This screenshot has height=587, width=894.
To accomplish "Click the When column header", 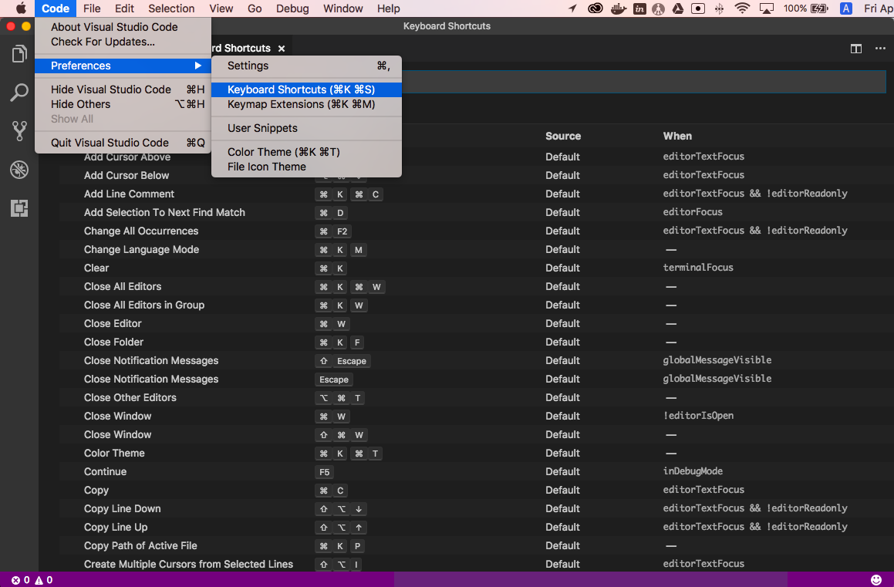I will (x=677, y=137).
